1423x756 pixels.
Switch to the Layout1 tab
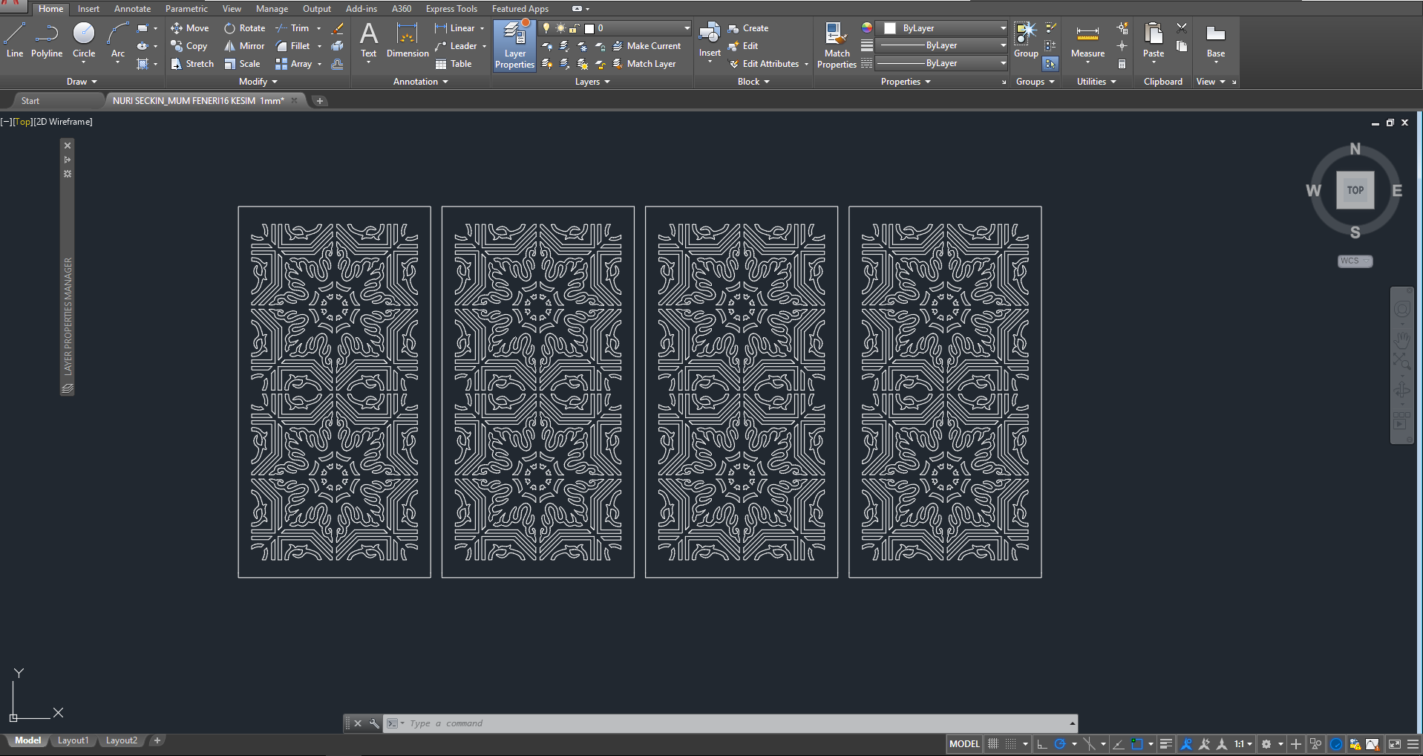73,740
